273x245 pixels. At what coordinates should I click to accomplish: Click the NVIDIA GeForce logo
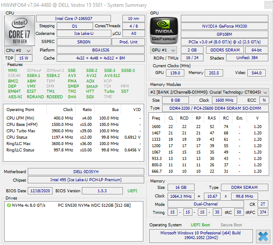(x=164, y=31)
